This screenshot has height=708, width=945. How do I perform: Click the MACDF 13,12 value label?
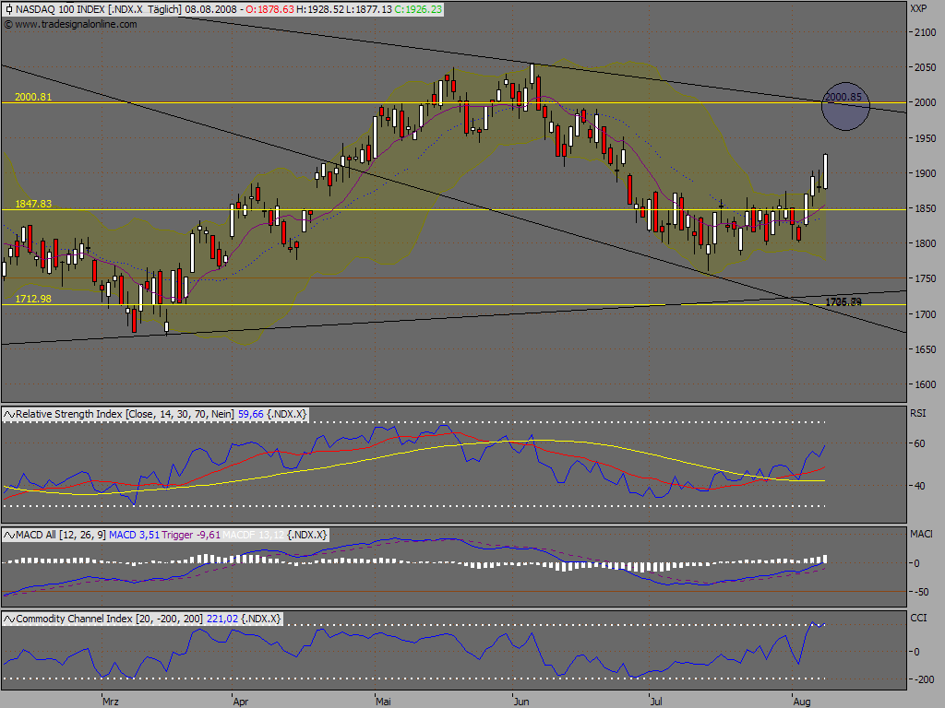coord(253,535)
